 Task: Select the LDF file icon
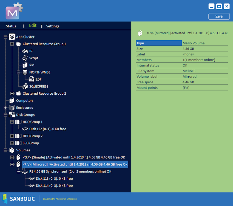[x=32, y=79]
